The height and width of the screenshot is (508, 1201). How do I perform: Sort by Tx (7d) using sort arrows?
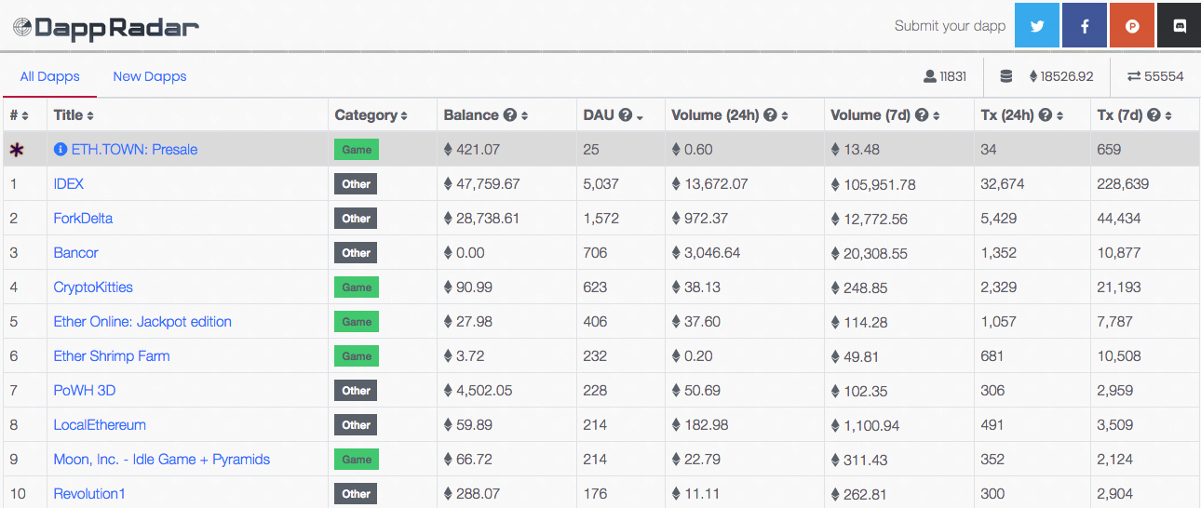(x=1168, y=115)
